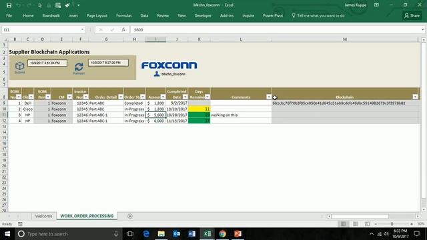Select the WORK_ORDER_PROCESSING sheet tab
The image size is (427, 240).
coord(87,216)
